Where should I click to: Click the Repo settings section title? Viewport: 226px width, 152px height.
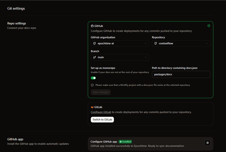point(17,23)
